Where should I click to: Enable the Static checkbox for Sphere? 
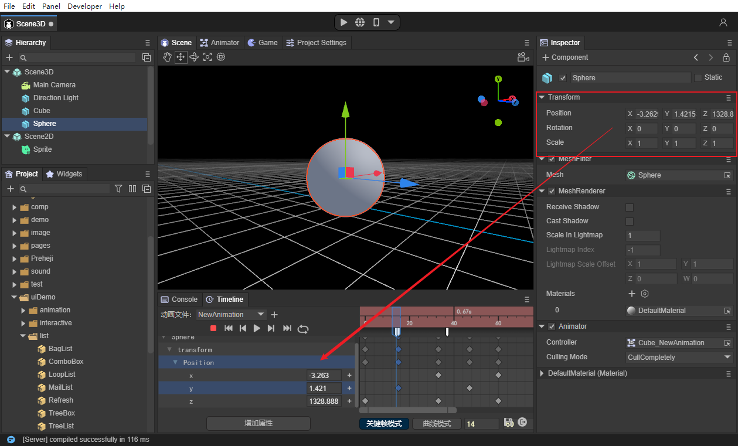(x=698, y=77)
